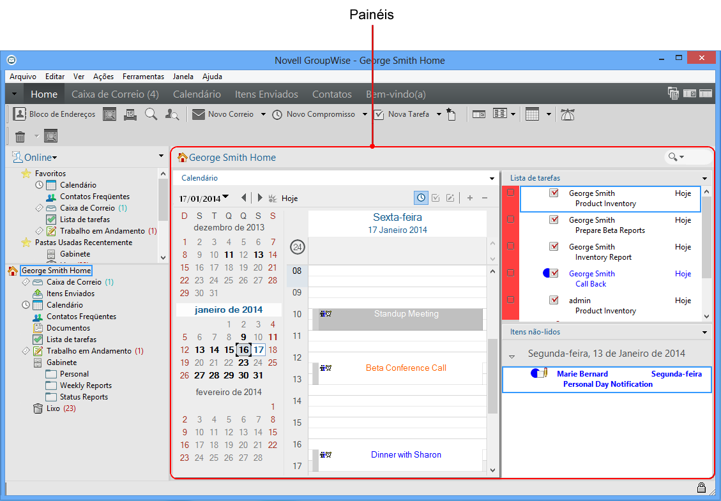Click the find contact icon in toolbar
This screenshot has width=721, height=501.
pyautogui.click(x=172, y=114)
